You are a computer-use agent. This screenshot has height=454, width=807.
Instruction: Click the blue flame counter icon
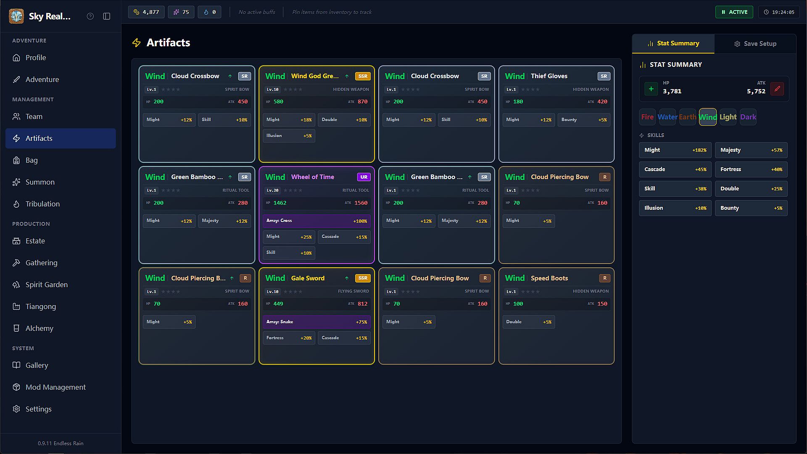pos(206,12)
